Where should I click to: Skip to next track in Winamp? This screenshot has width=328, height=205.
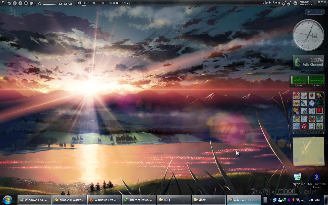click(x=32, y=3)
